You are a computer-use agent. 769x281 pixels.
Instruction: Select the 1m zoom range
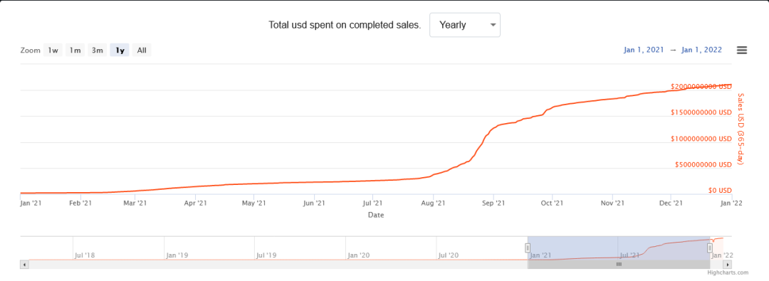click(x=75, y=50)
